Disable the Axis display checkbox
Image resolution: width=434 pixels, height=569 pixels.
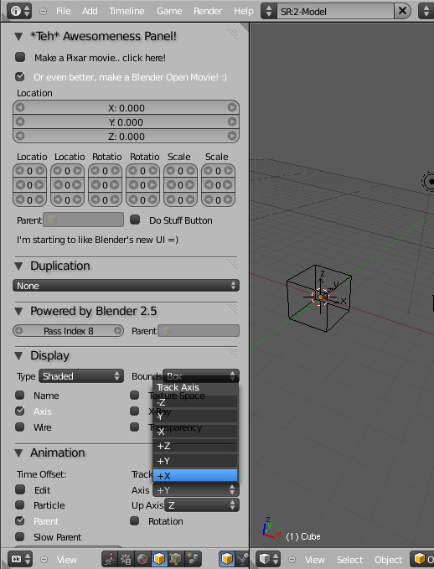point(20,411)
